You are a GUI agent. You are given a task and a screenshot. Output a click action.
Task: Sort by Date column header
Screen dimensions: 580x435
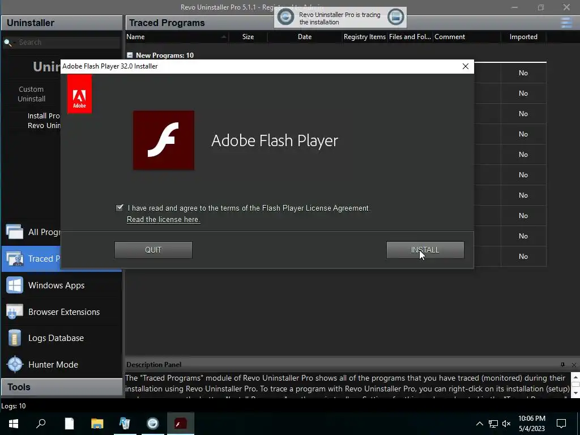pyautogui.click(x=304, y=37)
